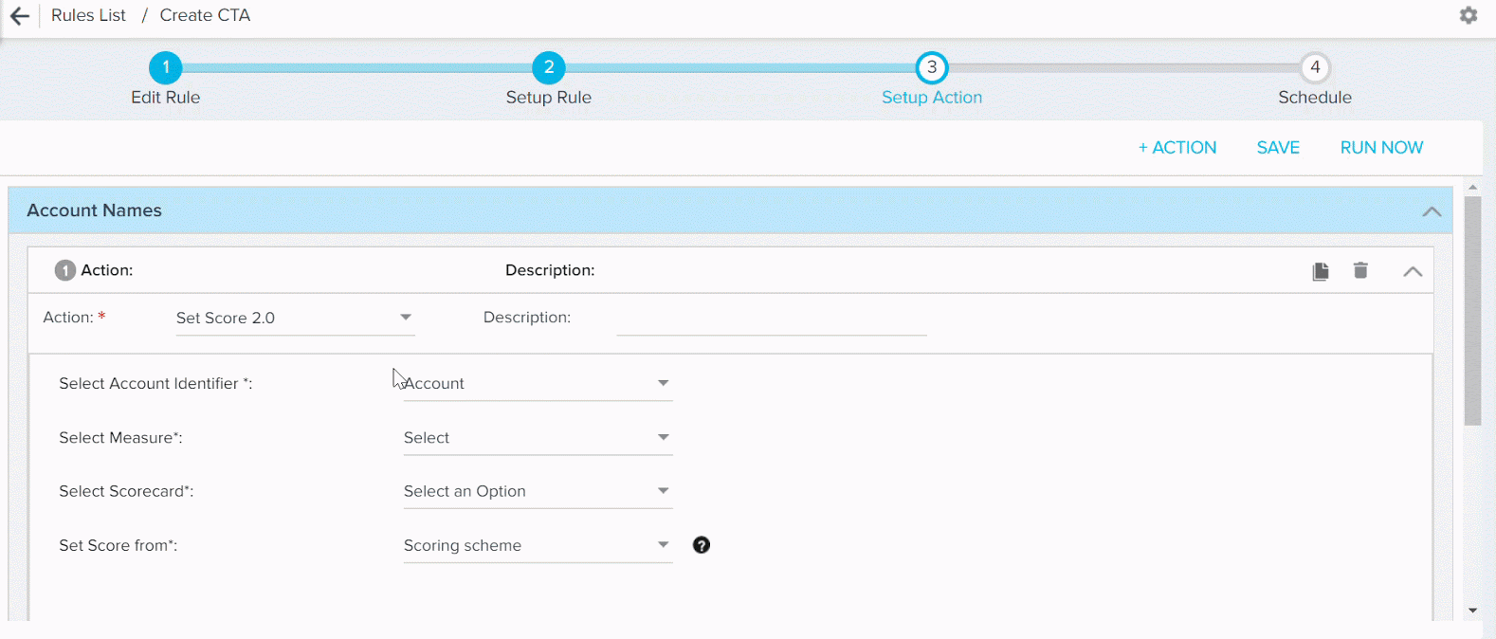Click the SAVE button

(x=1278, y=147)
